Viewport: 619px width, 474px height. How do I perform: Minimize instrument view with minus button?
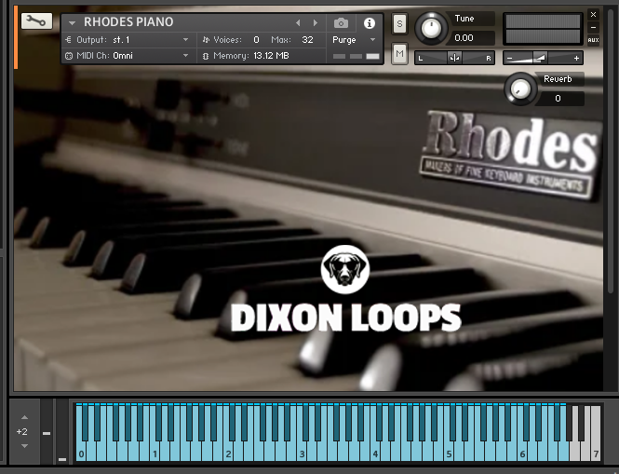[x=593, y=27]
